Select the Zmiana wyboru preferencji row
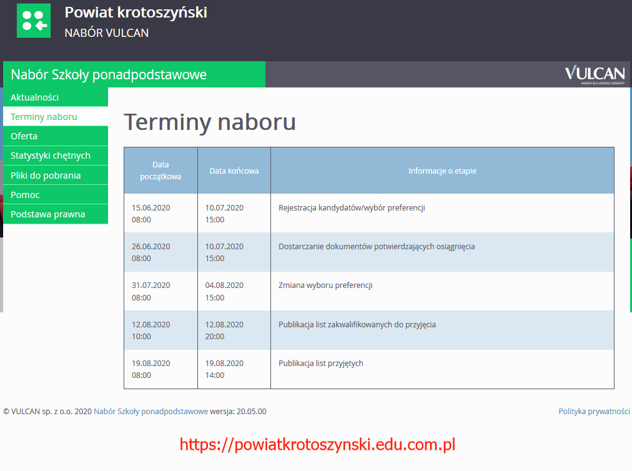 click(x=325, y=285)
